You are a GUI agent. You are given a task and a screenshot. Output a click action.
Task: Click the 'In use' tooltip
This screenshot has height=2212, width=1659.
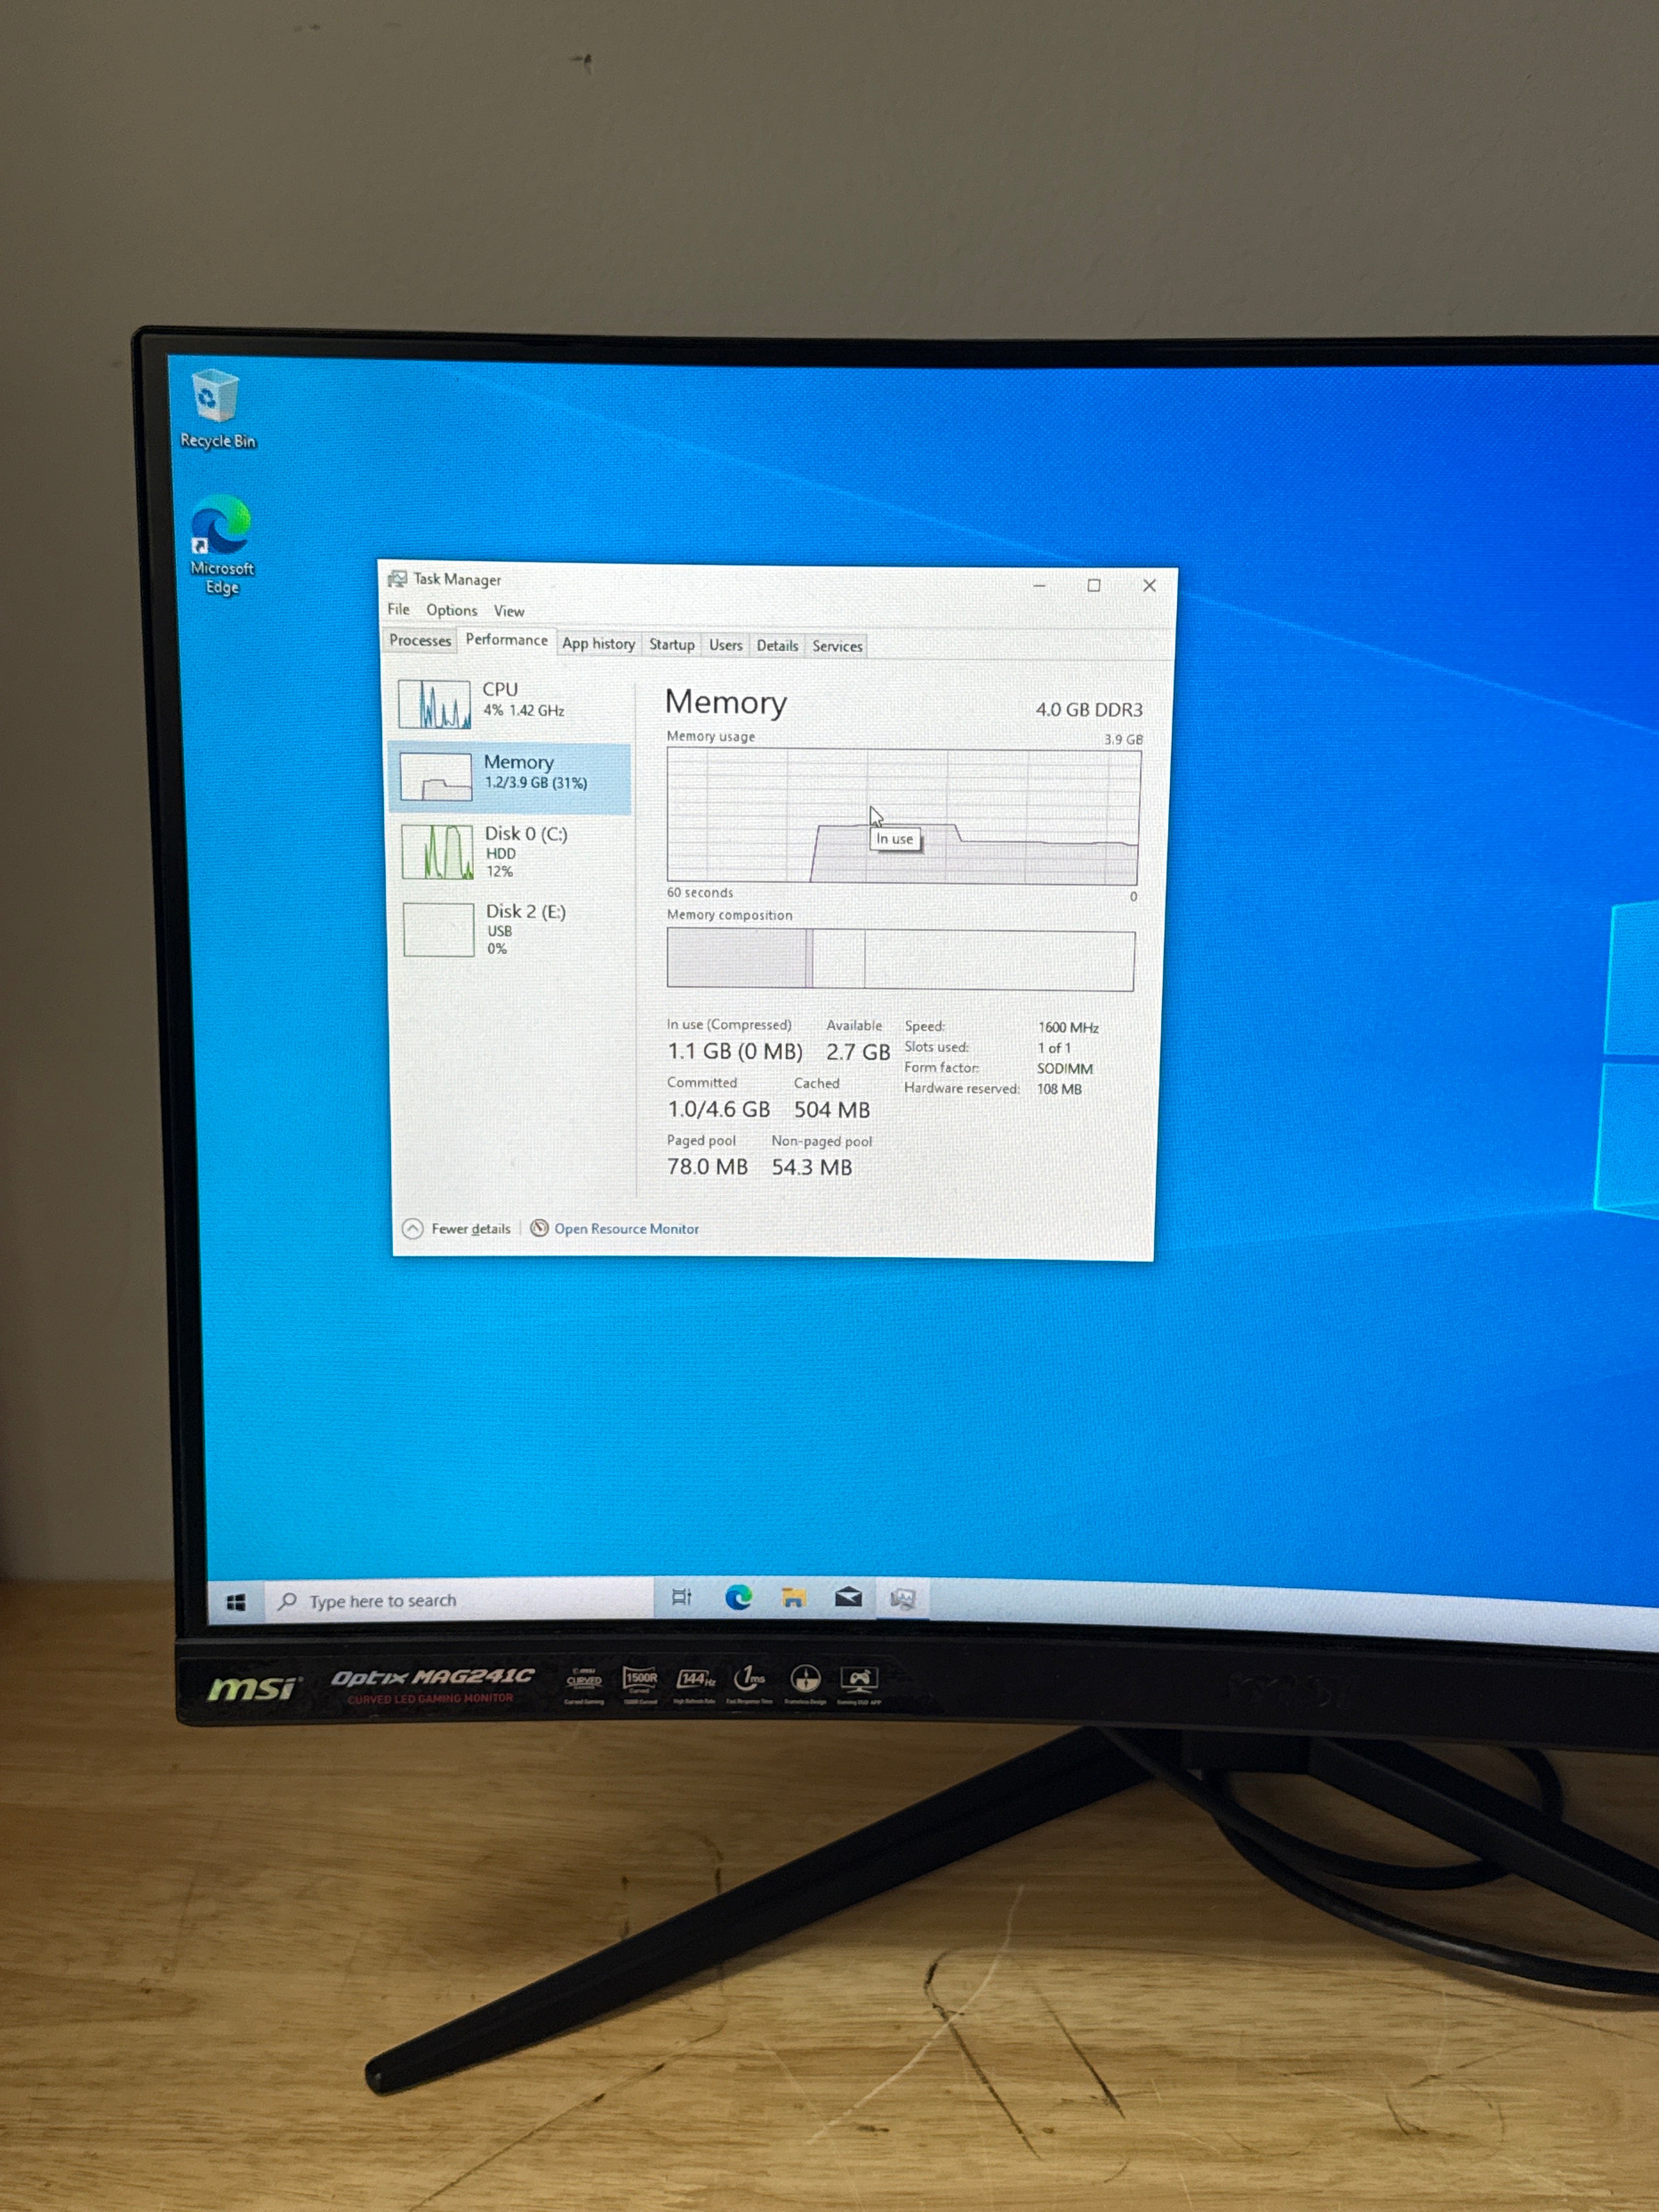895,839
